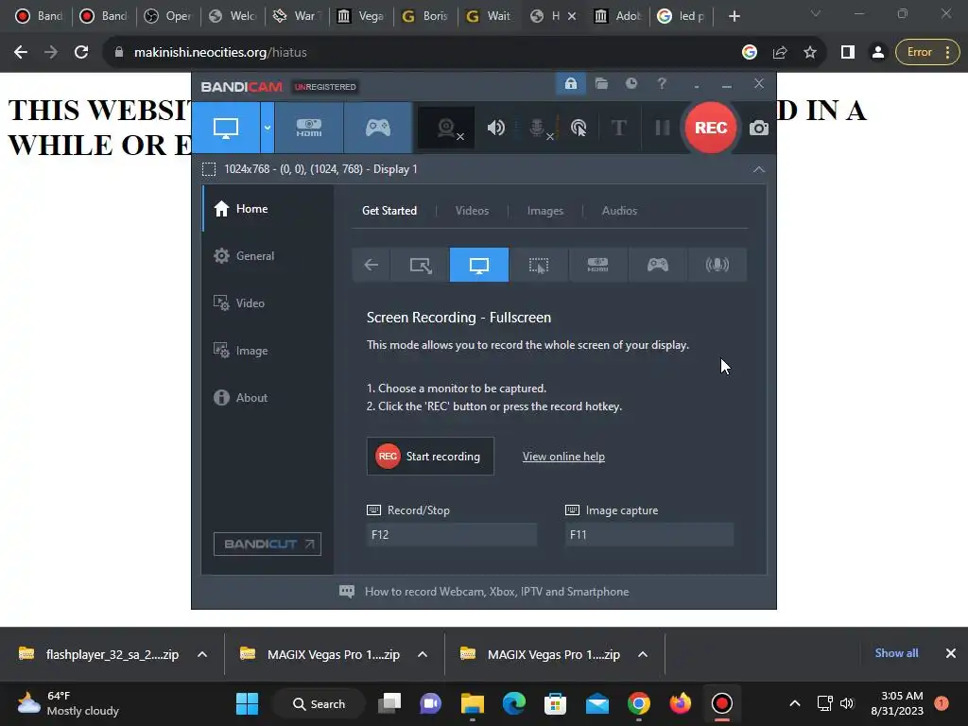Share this page icon in address bar

click(780, 53)
